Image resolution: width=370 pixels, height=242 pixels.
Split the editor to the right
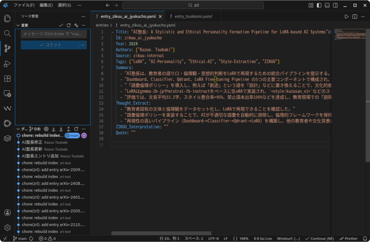pos(355,17)
